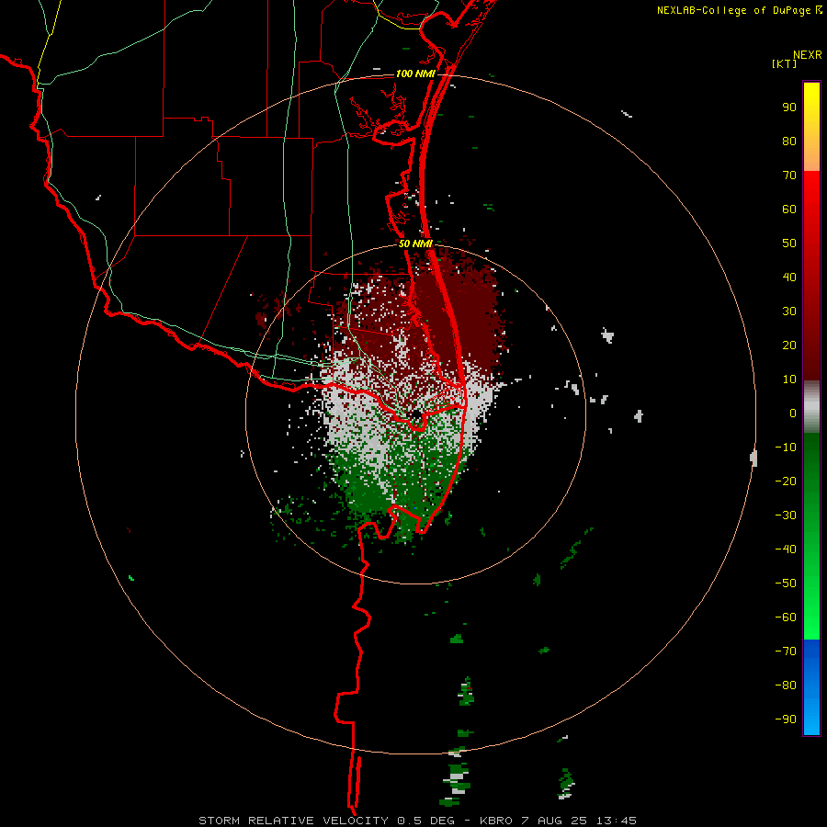827x827 pixels.
Task: Select the -90 value on velocity scale
Action: tap(786, 719)
